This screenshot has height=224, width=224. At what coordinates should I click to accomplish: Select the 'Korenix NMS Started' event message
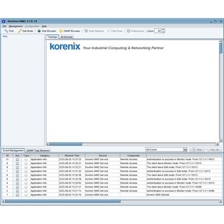(x=158, y=195)
